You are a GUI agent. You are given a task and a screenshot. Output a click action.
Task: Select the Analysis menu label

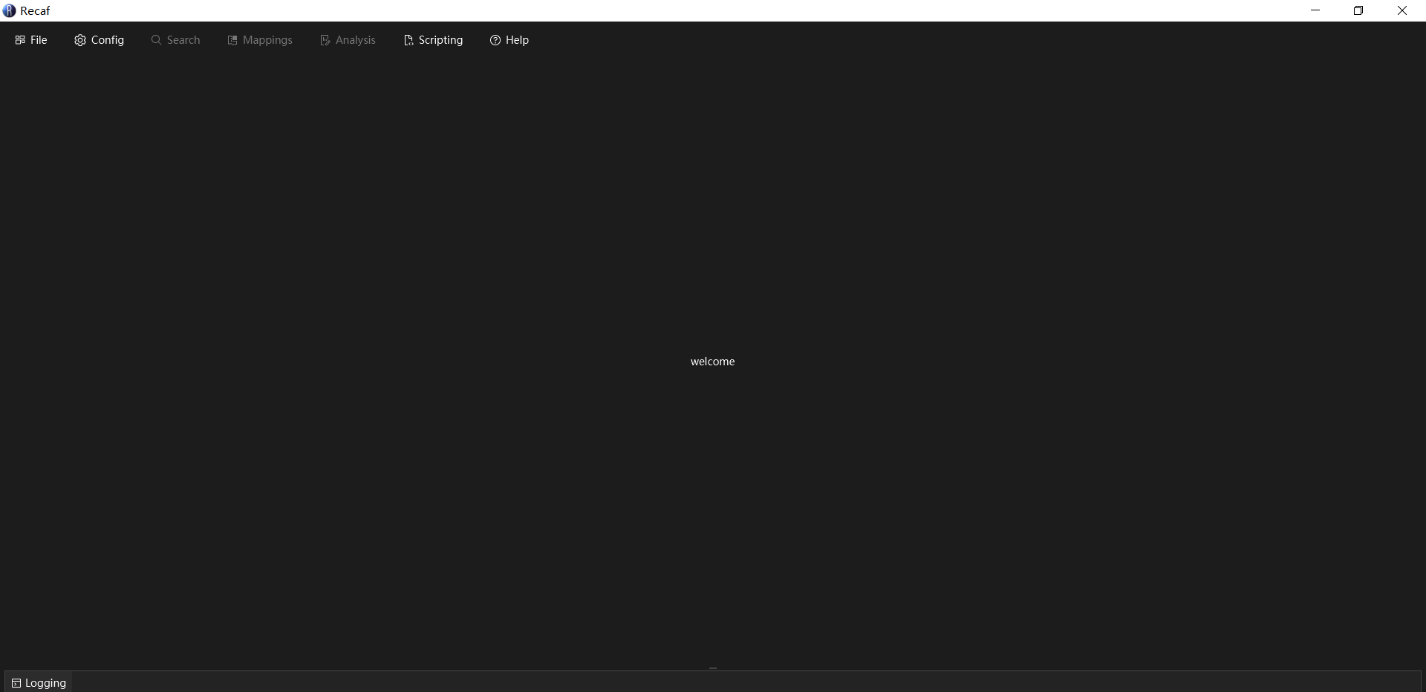pos(356,40)
